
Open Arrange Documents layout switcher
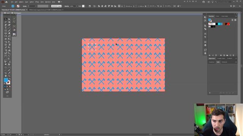(x=60, y=2)
